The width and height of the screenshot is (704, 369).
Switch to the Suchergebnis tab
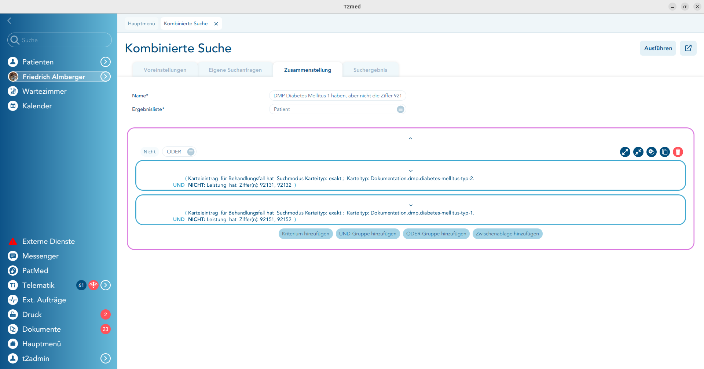pyautogui.click(x=370, y=70)
